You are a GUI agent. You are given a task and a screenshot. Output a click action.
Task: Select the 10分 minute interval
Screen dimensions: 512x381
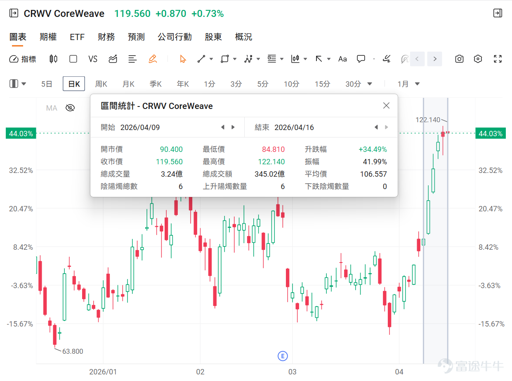[x=291, y=84]
